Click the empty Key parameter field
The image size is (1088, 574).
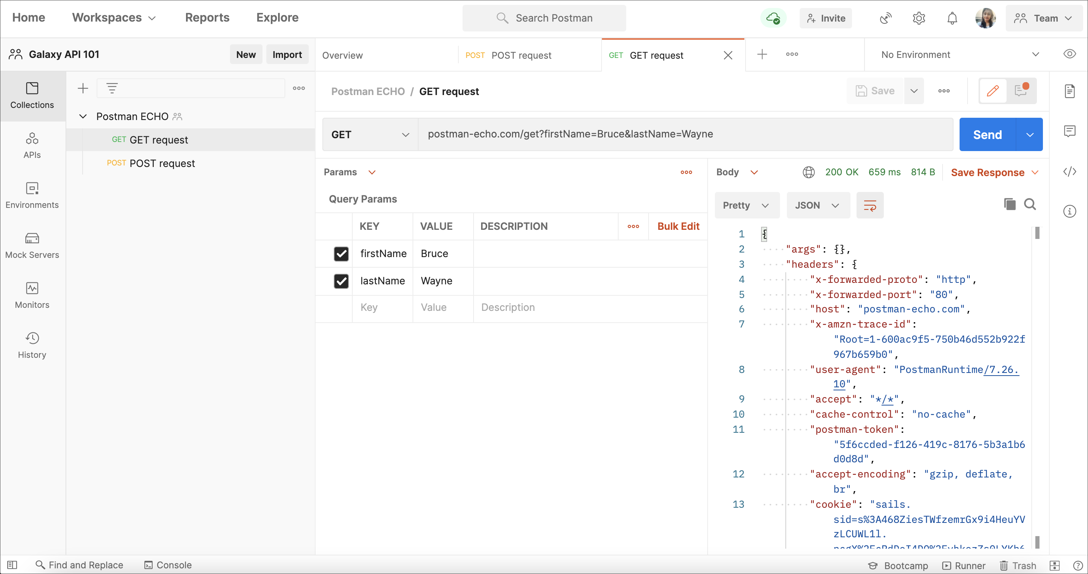point(382,308)
